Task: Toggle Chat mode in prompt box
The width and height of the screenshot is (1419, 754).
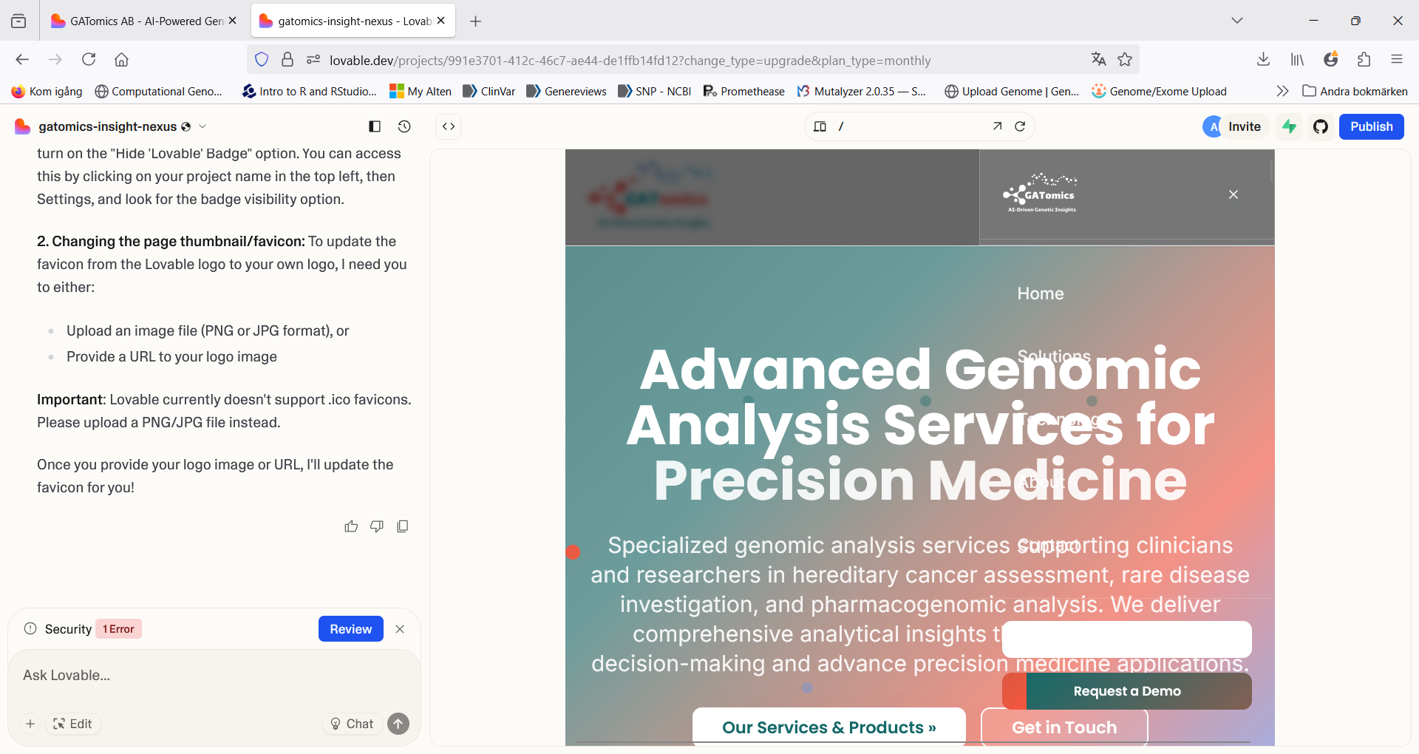Action: (352, 724)
